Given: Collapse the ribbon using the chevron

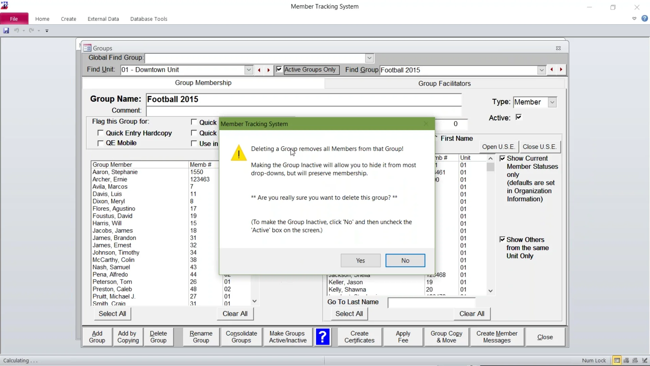Looking at the screenshot, I should tap(634, 19).
